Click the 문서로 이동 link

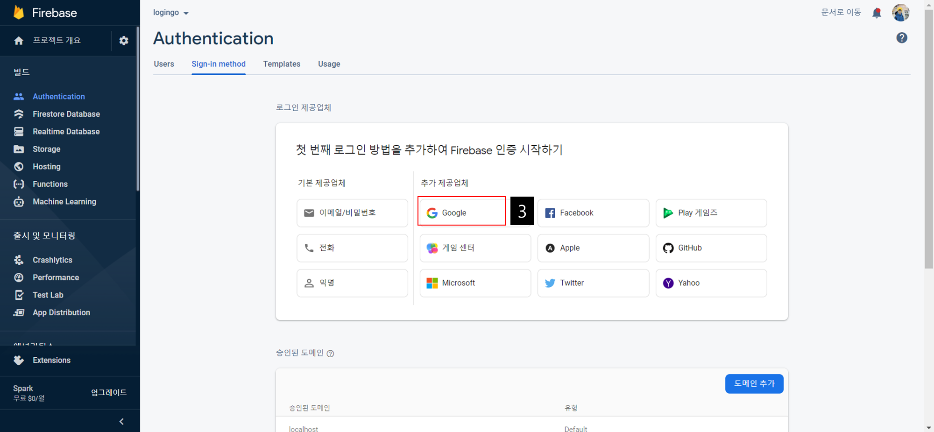[841, 13]
